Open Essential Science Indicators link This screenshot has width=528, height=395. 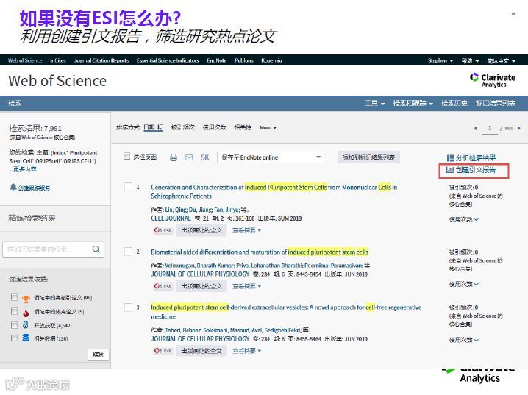(x=168, y=60)
